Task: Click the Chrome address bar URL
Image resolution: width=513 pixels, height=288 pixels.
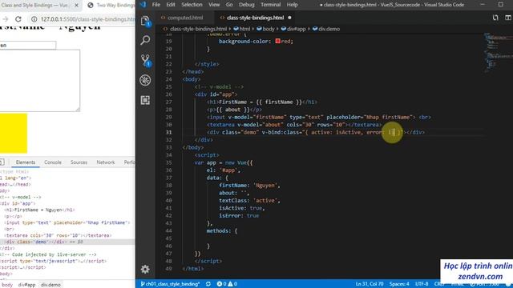Action: [87, 19]
